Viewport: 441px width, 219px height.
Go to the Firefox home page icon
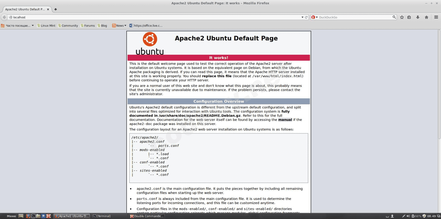(426, 17)
